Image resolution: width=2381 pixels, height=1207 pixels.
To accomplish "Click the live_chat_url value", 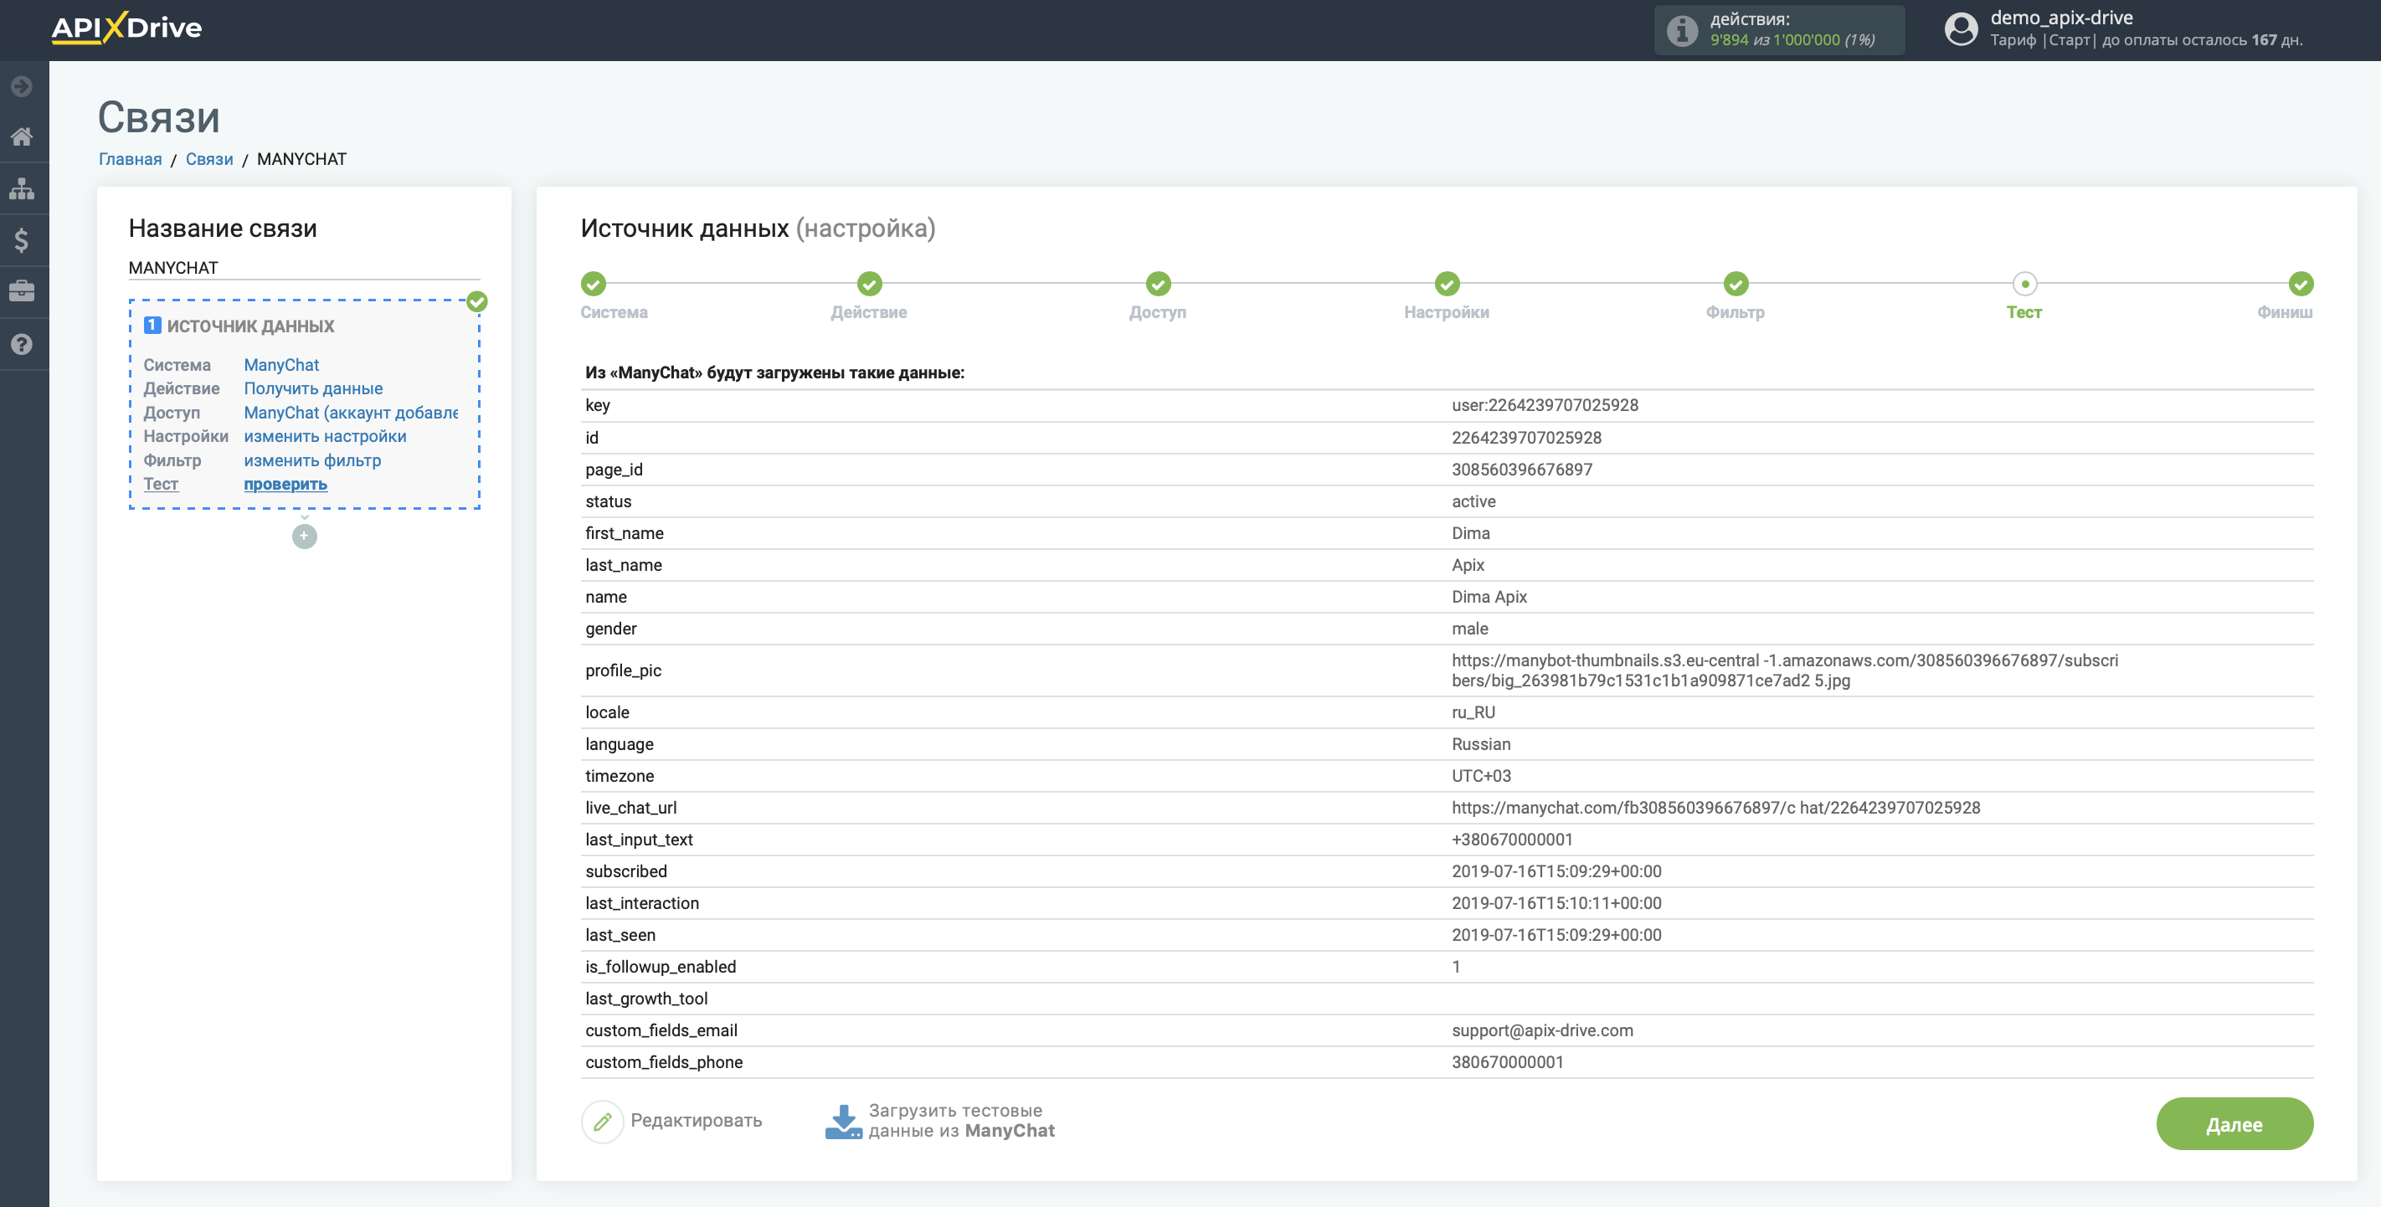I will tap(1715, 807).
